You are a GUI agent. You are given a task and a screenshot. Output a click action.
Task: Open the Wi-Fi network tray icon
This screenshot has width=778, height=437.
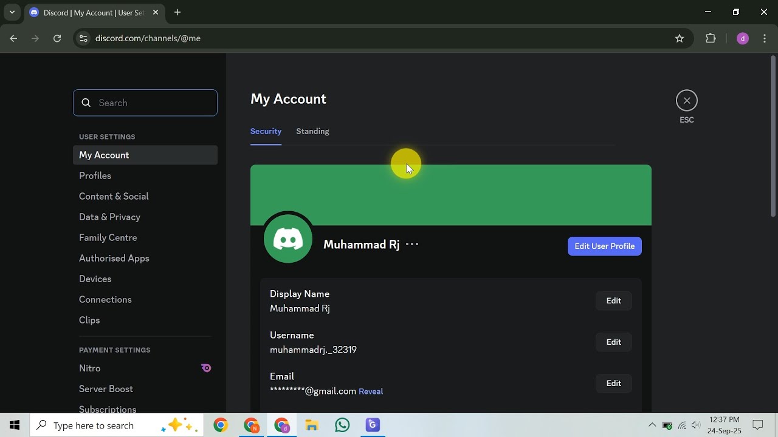[x=682, y=425]
